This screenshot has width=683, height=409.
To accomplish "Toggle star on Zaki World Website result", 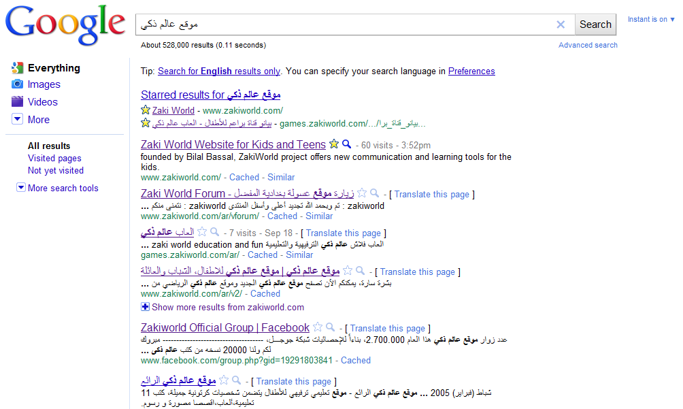I will pyautogui.click(x=333, y=144).
